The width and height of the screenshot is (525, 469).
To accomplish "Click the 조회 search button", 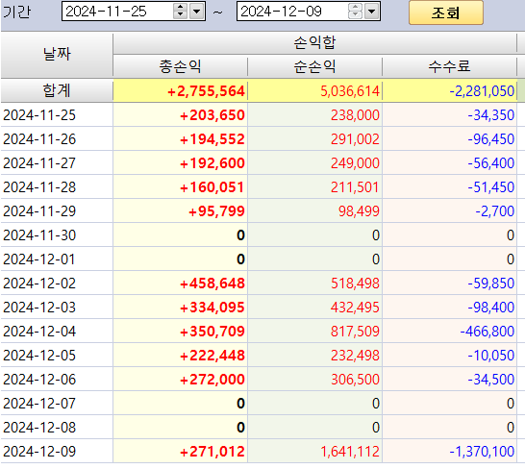I will [x=445, y=12].
